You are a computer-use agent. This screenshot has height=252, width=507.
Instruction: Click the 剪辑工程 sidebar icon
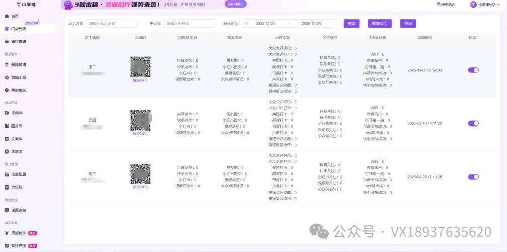[x=7, y=78]
